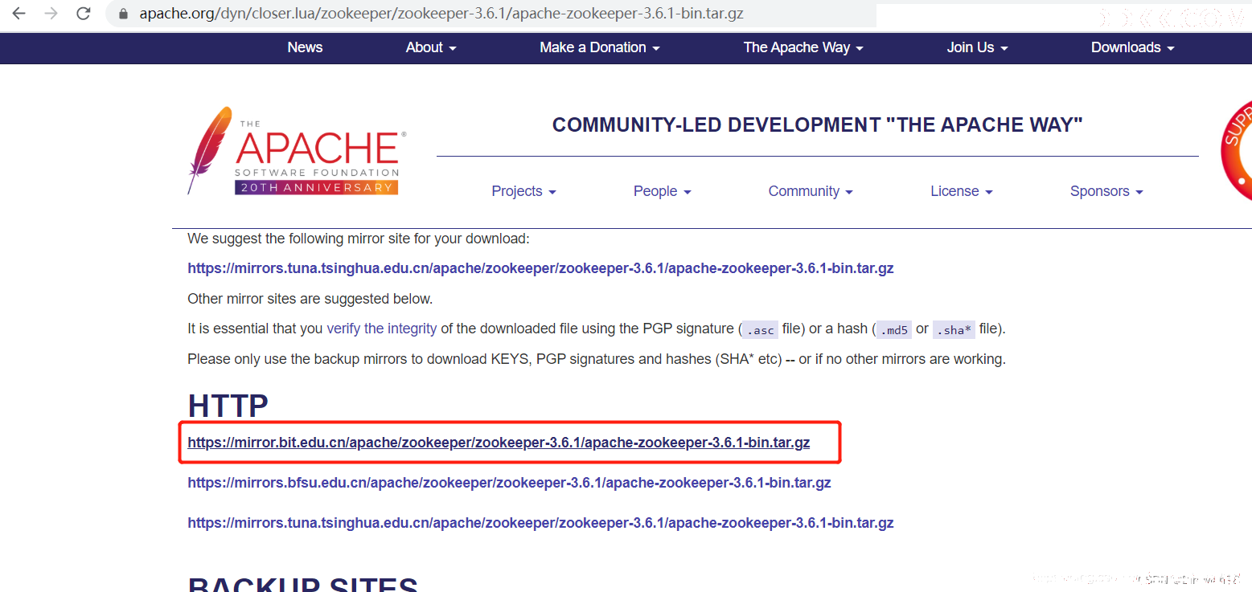Expand the About dropdown menu
Viewport: 1252px width, 592px height.
(x=431, y=47)
